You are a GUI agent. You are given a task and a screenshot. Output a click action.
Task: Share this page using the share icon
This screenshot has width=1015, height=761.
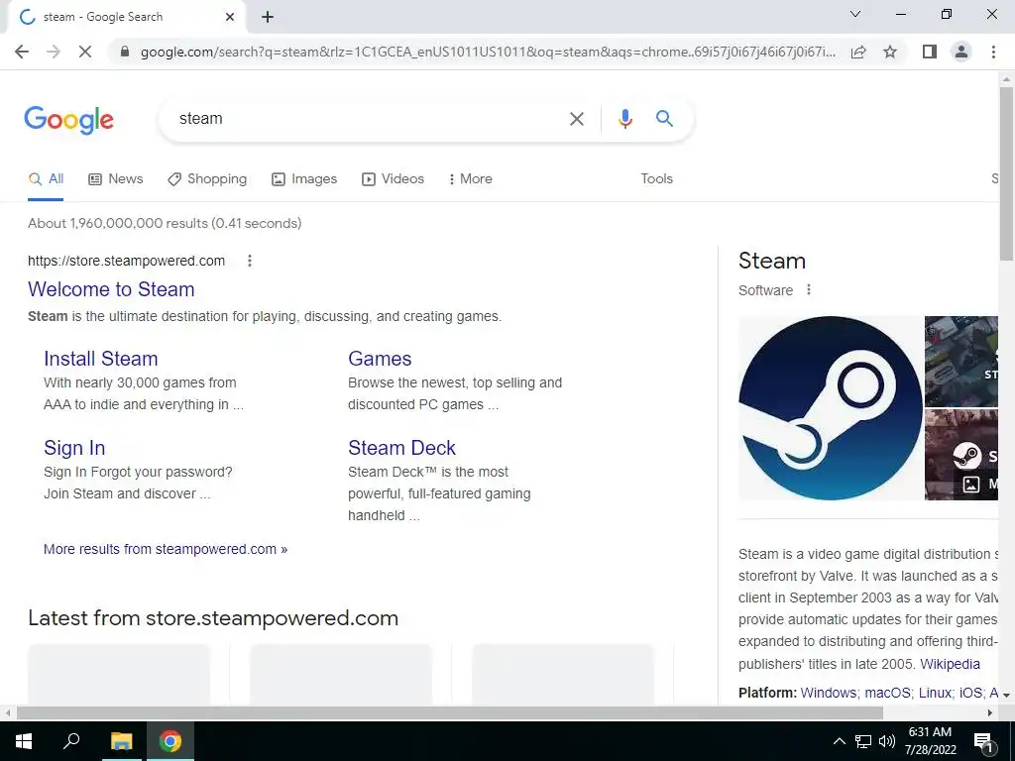pyautogui.click(x=858, y=52)
